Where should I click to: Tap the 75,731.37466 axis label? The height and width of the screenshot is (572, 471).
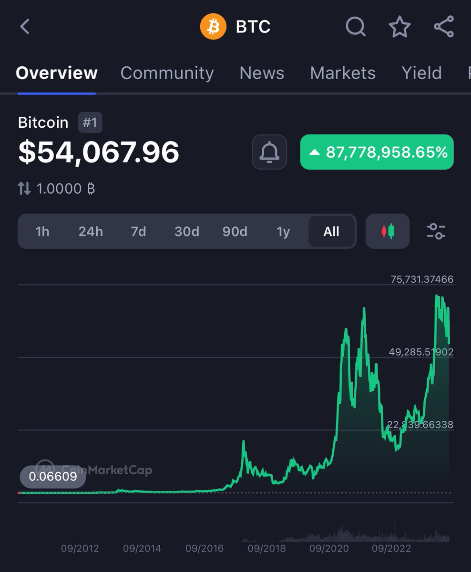click(x=422, y=279)
